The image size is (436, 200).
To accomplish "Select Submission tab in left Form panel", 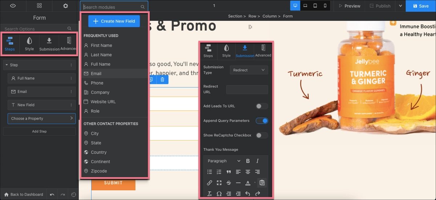I will (x=49, y=44).
